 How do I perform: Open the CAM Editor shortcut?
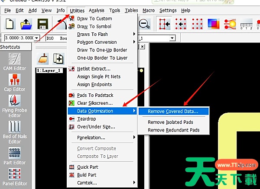click(x=15, y=62)
